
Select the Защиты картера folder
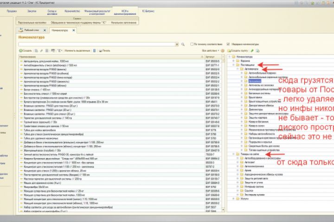click(x=258, y=117)
